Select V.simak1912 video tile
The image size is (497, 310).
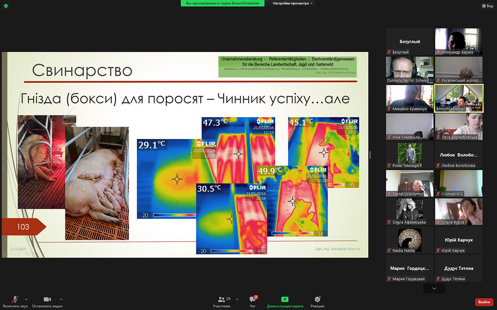[x=459, y=183]
